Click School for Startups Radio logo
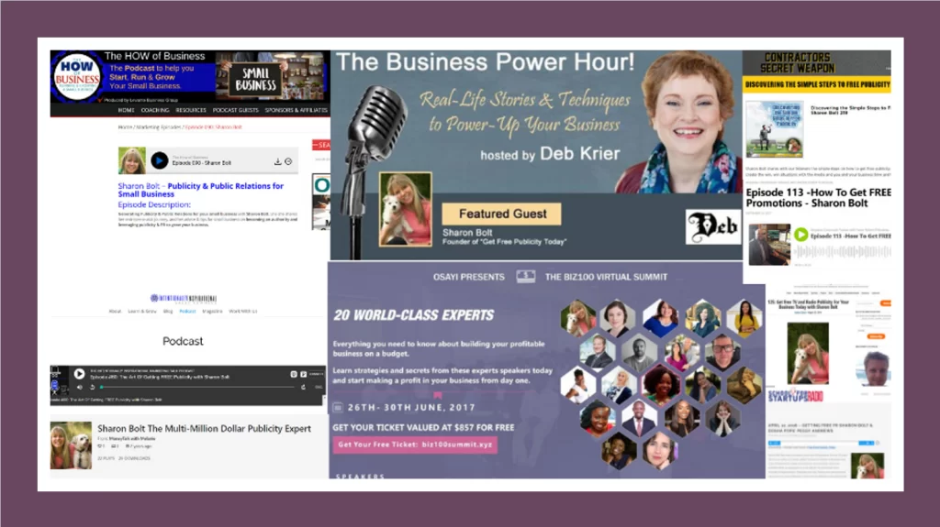940x527 pixels. pos(796,396)
